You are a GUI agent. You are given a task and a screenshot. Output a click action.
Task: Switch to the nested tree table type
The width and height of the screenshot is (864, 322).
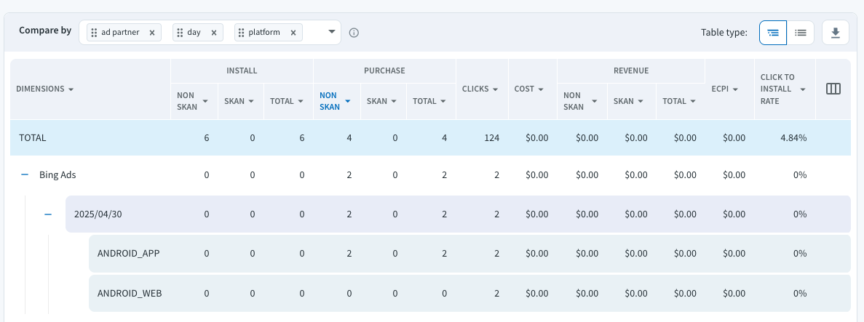coord(773,33)
